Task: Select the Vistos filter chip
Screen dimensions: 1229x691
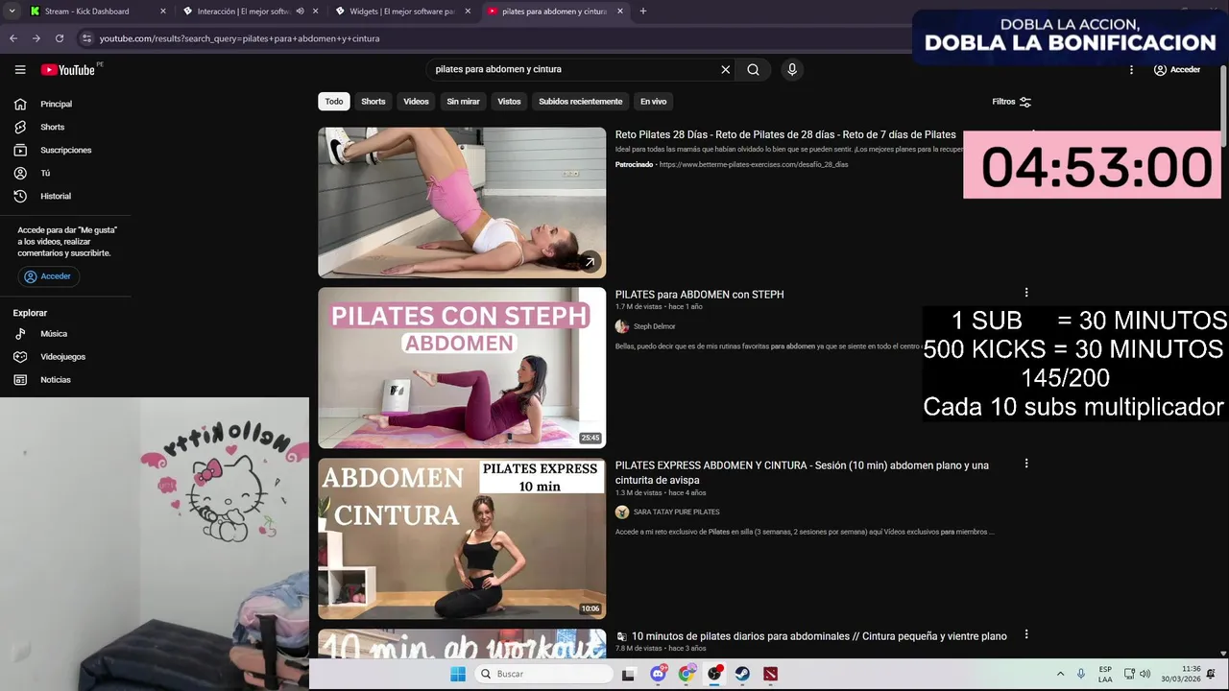Action: point(509,102)
